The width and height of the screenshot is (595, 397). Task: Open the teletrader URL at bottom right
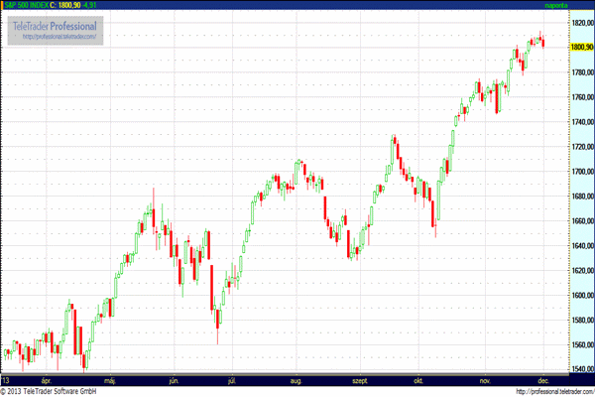coord(555,391)
